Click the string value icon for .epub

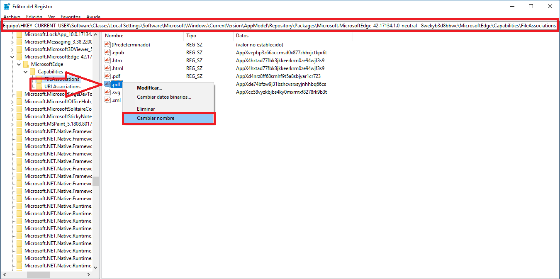point(107,53)
